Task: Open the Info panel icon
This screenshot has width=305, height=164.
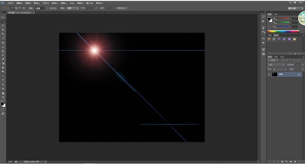Action: click(263, 54)
